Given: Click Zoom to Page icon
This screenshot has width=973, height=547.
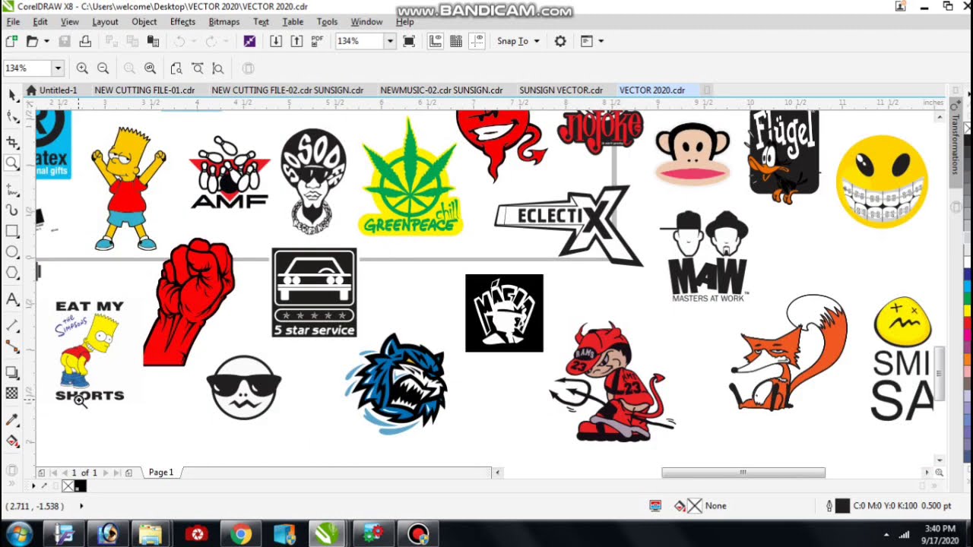Looking at the screenshot, I should point(176,68).
